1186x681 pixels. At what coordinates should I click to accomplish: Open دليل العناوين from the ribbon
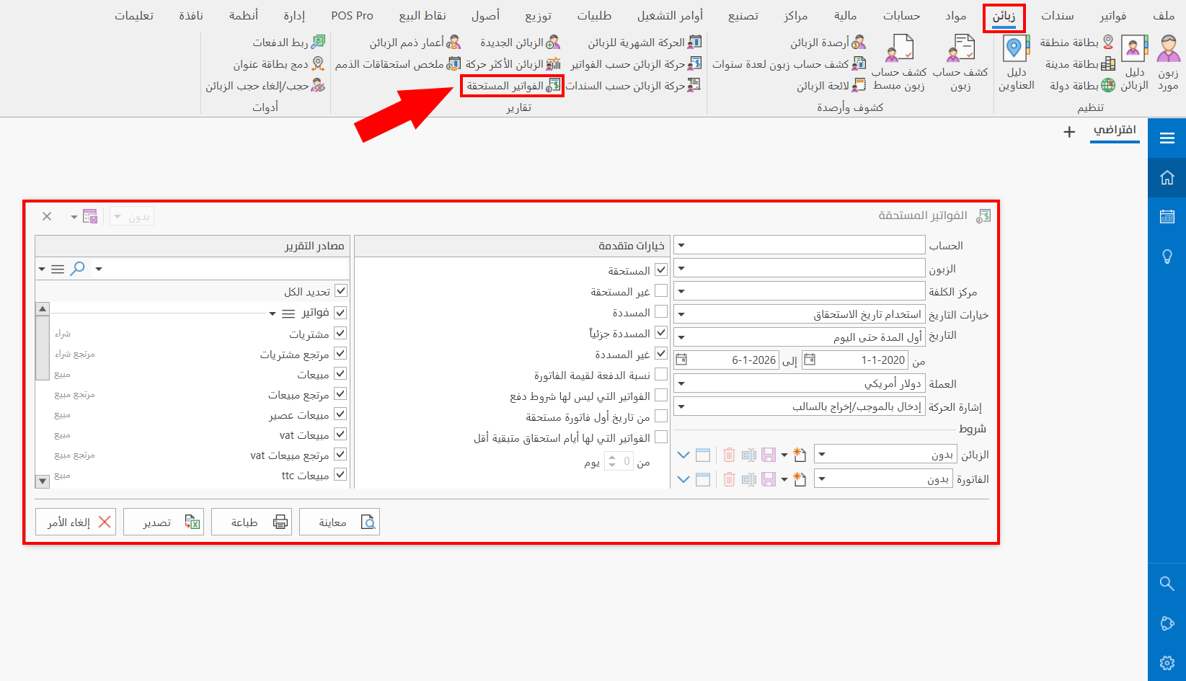(x=1017, y=63)
